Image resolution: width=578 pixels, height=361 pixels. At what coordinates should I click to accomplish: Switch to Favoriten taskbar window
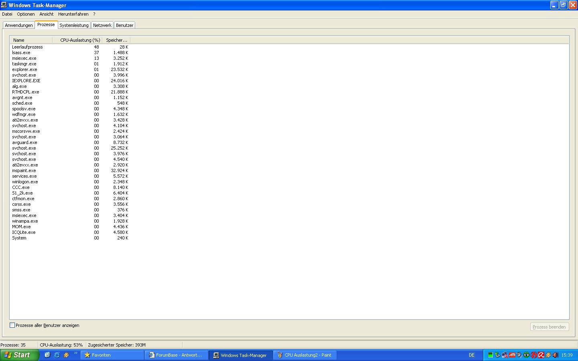[x=112, y=355]
